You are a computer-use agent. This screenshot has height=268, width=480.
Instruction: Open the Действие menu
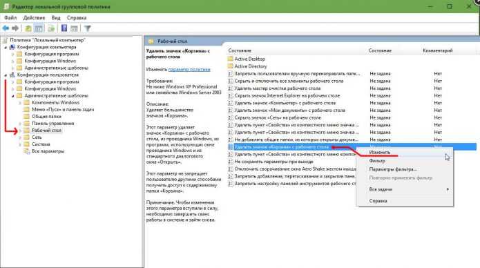point(34,18)
